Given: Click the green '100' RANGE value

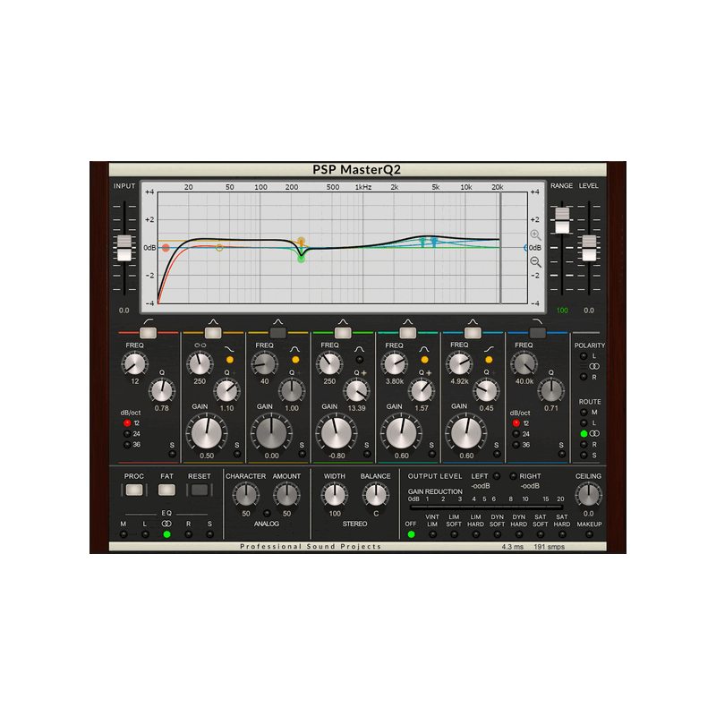Looking at the screenshot, I should 562,311.
